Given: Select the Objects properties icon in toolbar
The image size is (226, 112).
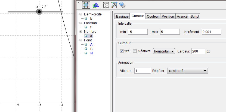Looking at the screenshot, I should (86, 5).
